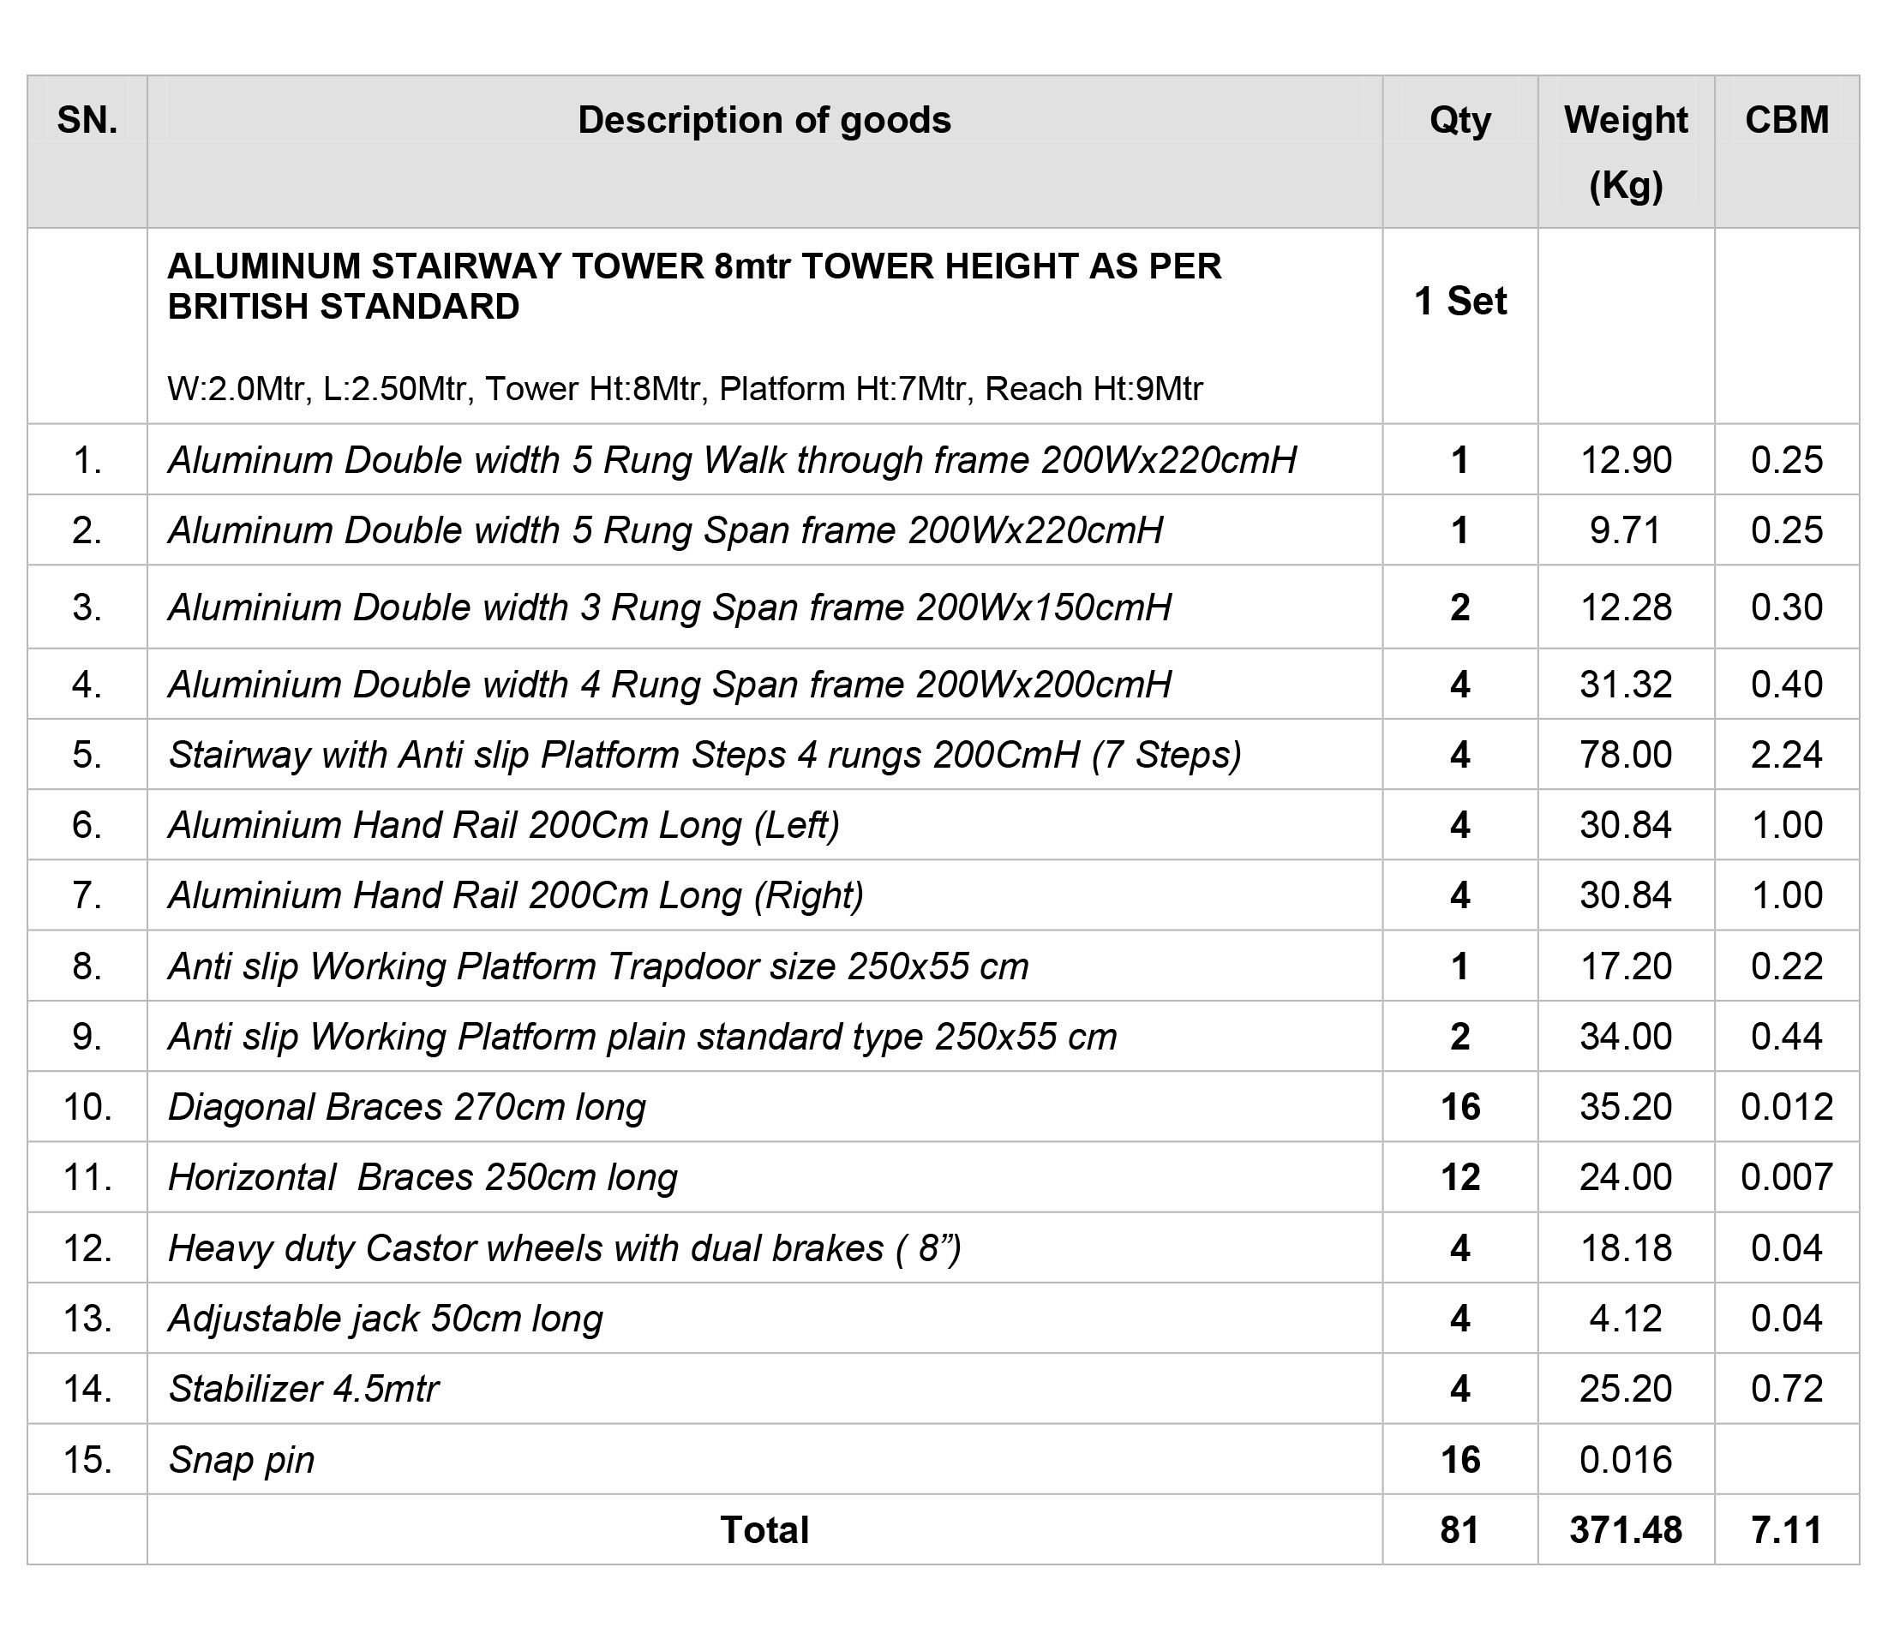
Task: Select the Stabilizer 4.5mtr description
Action: (x=303, y=1388)
